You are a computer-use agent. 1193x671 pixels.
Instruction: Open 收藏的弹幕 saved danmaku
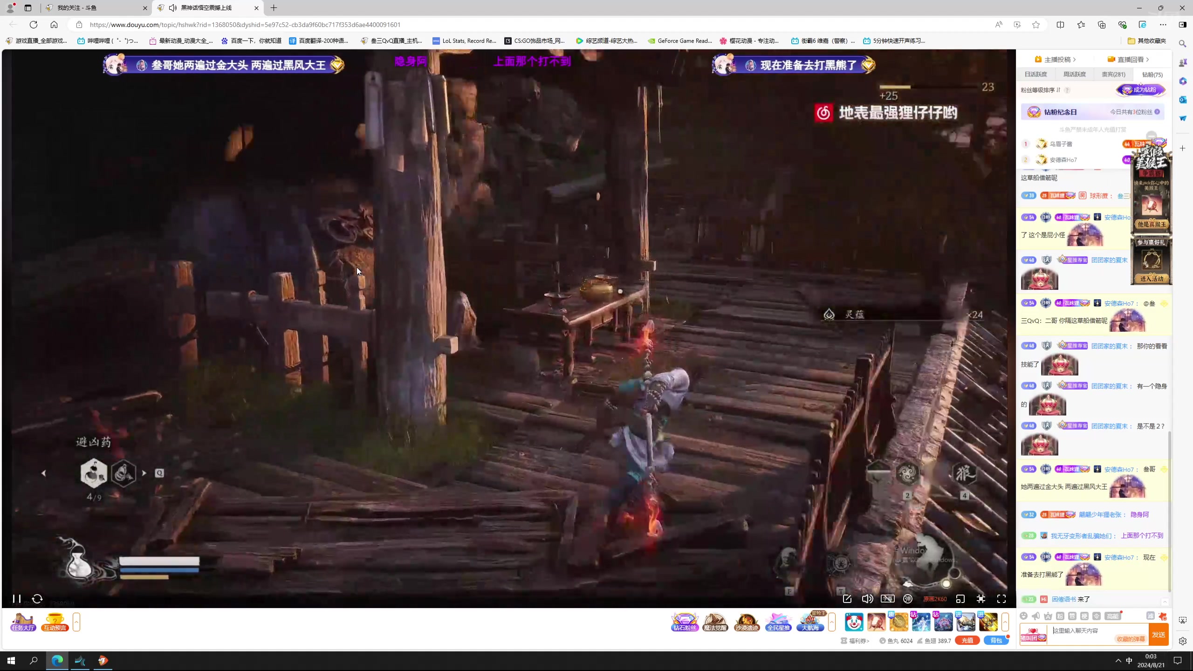1131,639
